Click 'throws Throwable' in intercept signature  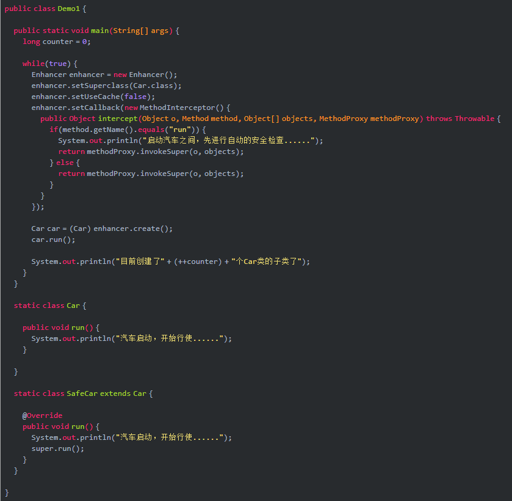[x=460, y=119]
